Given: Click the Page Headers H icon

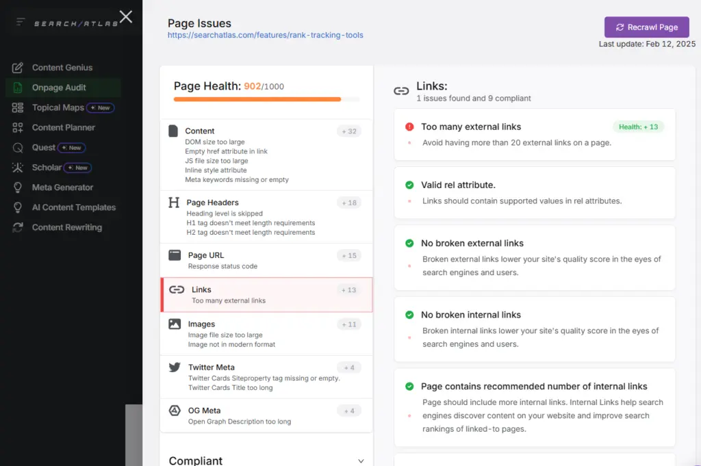Looking at the screenshot, I should 174,203.
